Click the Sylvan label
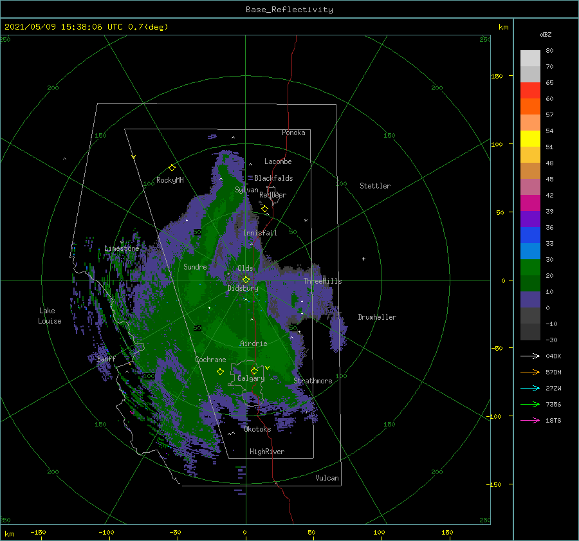This screenshot has height=541, width=579. pyautogui.click(x=246, y=190)
